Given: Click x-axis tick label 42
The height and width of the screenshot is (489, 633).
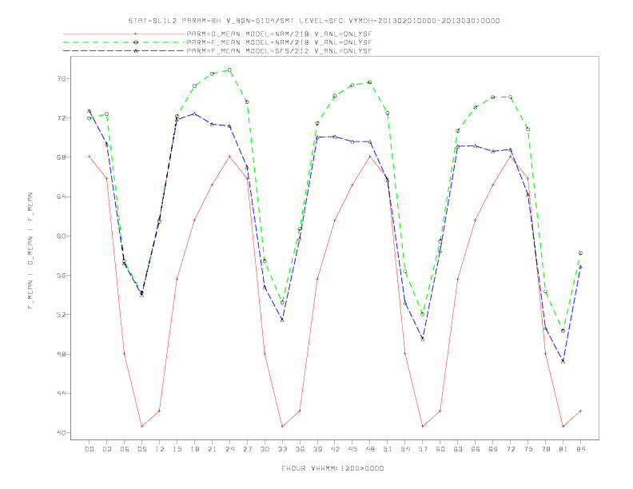Looking at the screenshot, I should pos(335,449).
